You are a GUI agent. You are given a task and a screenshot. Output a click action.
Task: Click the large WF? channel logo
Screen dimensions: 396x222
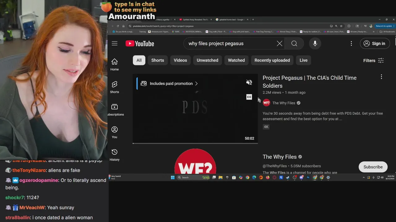(195, 162)
